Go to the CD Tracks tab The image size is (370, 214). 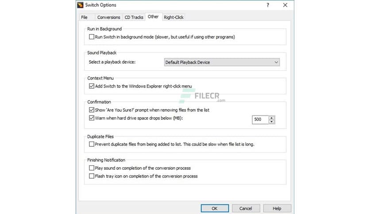click(134, 17)
